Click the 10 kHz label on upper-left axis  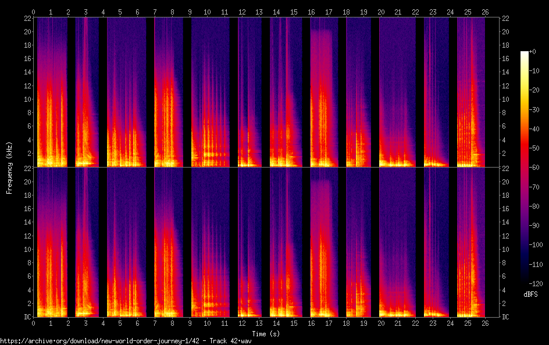pyautogui.click(x=27, y=99)
